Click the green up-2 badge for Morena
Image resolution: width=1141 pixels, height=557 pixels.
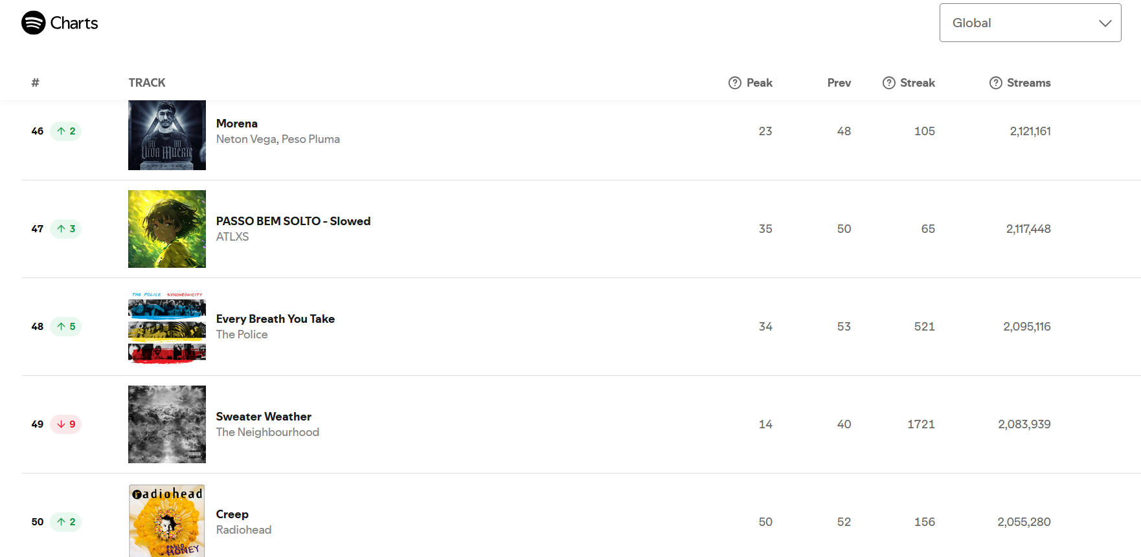(x=65, y=131)
